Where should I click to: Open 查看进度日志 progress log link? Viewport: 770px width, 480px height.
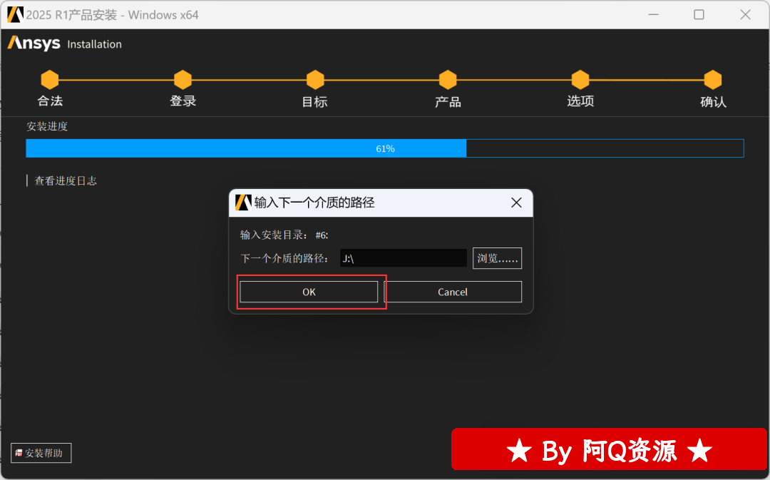[66, 180]
